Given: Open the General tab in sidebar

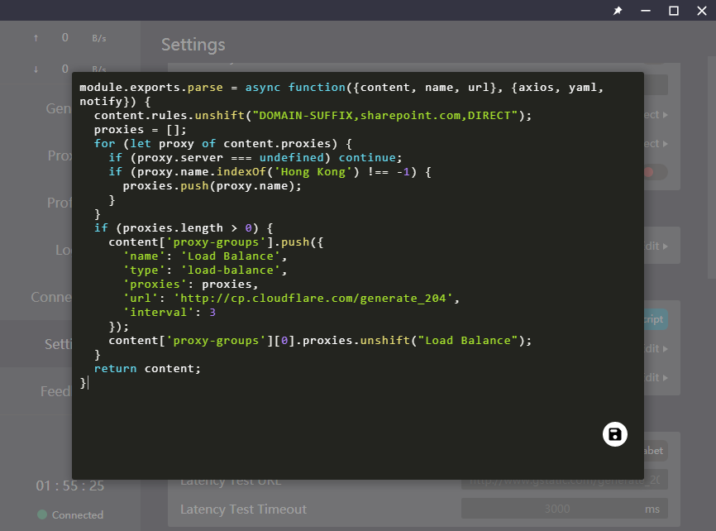Looking at the screenshot, I should [x=58, y=108].
